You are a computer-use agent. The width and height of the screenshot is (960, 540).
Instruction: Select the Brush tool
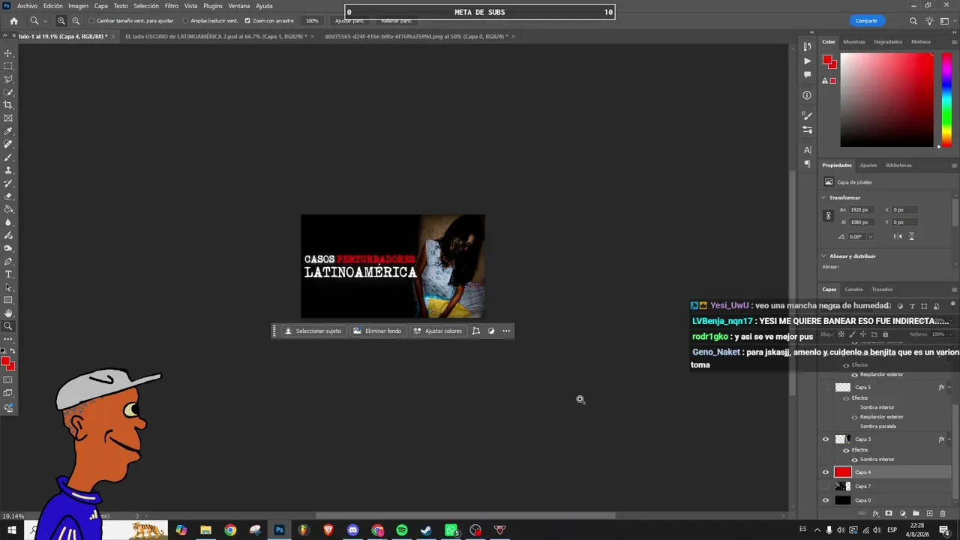[x=8, y=157]
